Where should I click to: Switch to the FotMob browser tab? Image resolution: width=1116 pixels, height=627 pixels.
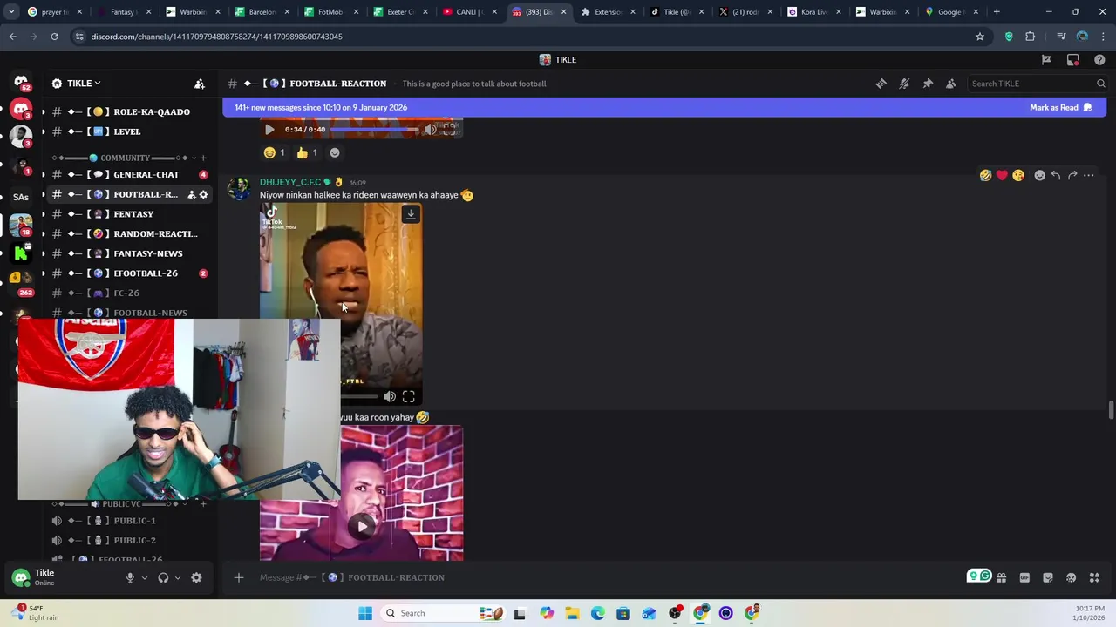coord(330,12)
